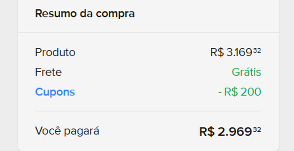Click the gray page background left of the card

click(x=8, y=75)
